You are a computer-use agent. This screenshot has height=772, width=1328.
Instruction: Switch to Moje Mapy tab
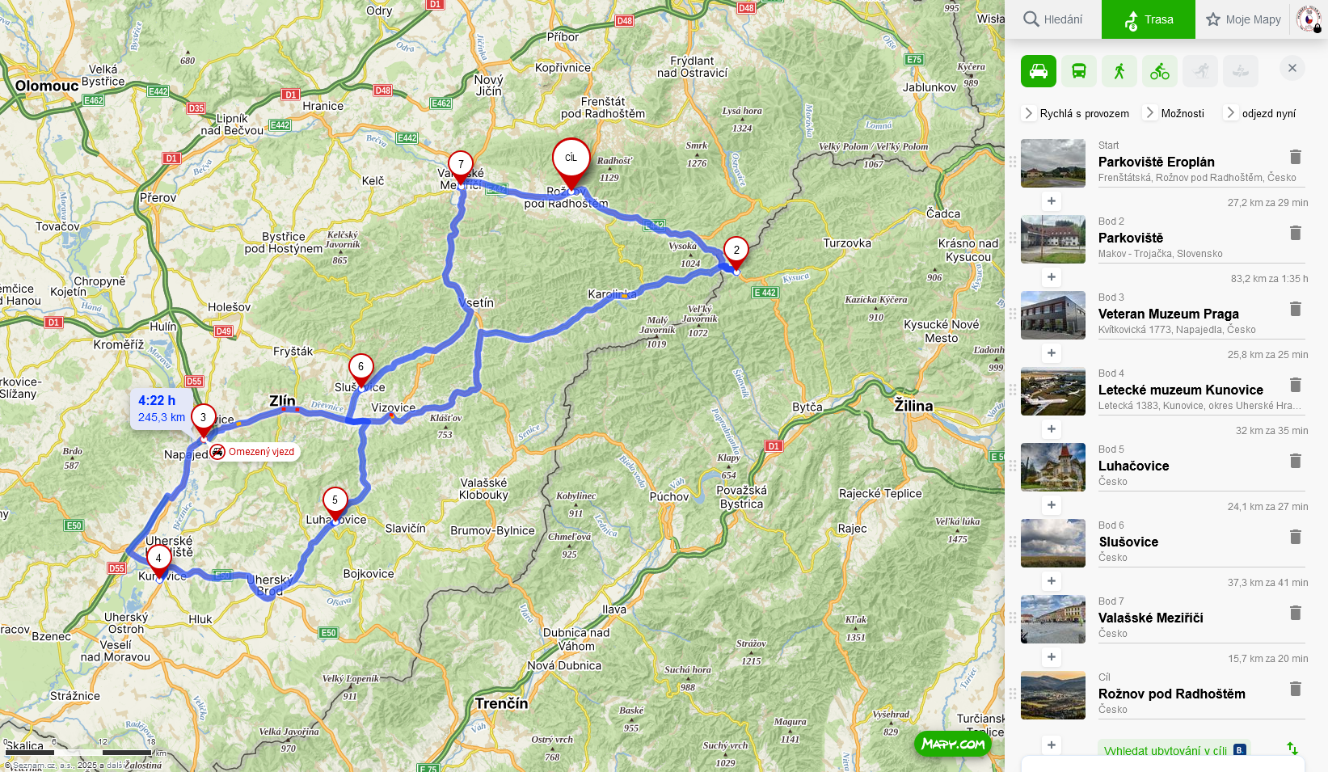(1243, 19)
